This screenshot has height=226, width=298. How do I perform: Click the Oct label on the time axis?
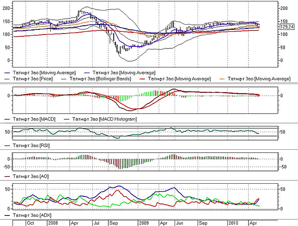click(x=30, y=223)
